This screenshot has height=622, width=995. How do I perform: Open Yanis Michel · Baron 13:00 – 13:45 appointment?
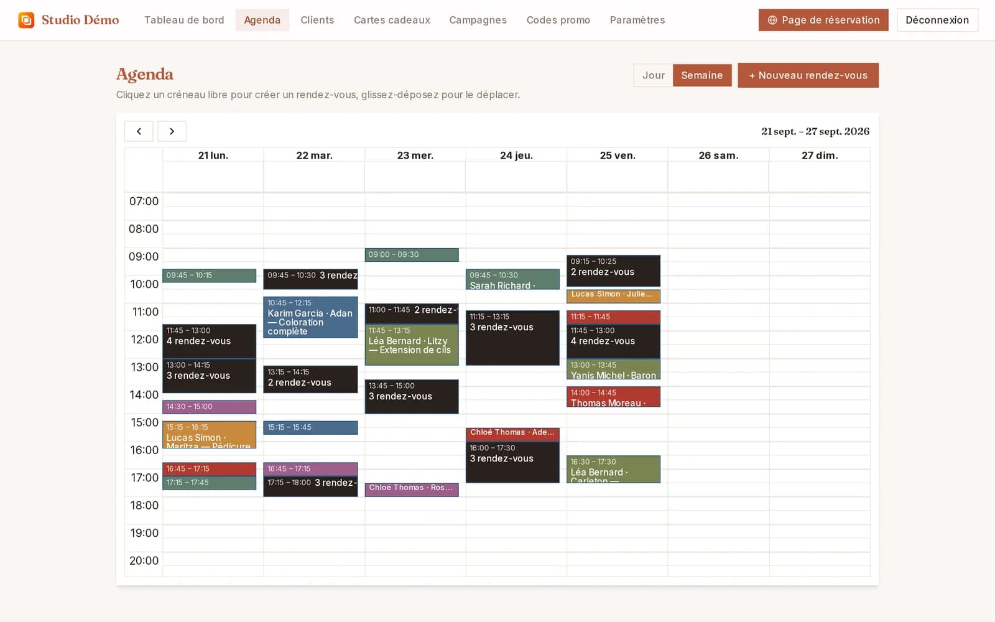(x=613, y=369)
